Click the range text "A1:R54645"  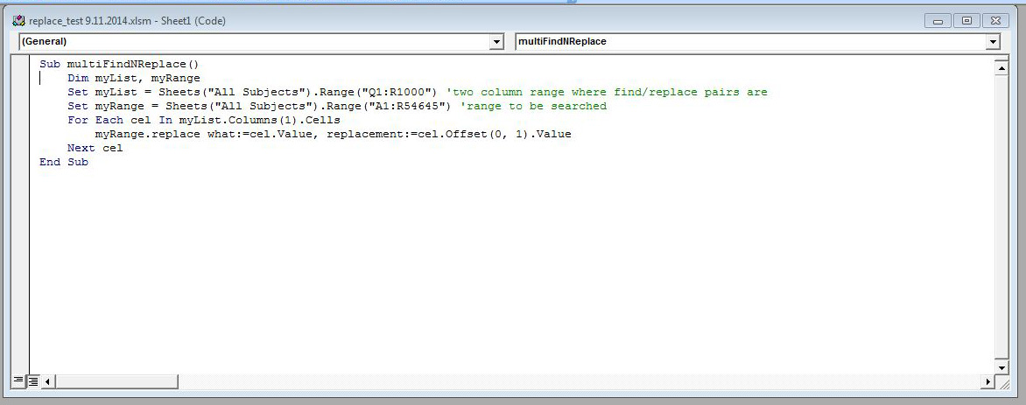pos(409,106)
